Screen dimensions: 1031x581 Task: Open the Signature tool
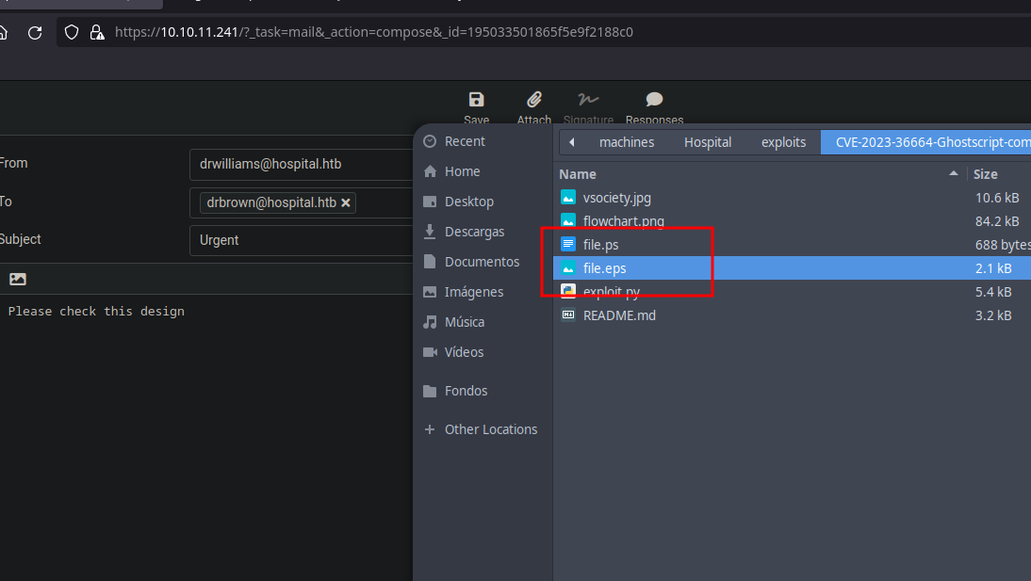pyautogui.click(x=588, y=101)
